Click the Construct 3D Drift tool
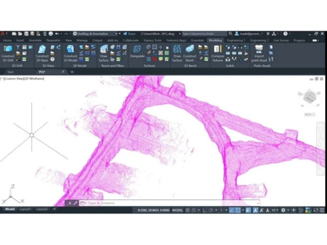The image size is (327, 245). coord(8,54)
